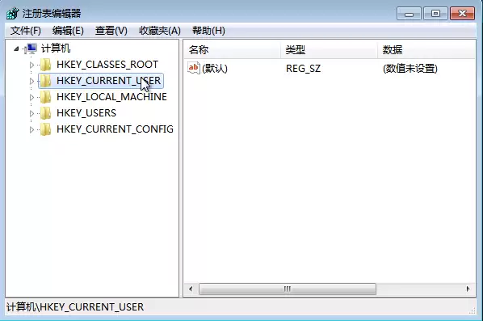
Task: Expand the HKEY_CURRENT_USER key
Action: click(31, 81)
